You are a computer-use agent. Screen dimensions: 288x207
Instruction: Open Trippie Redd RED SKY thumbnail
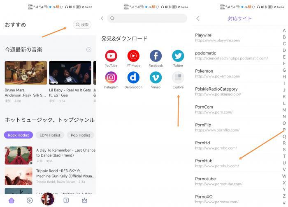pyautogui.click(x=19, y=176)
